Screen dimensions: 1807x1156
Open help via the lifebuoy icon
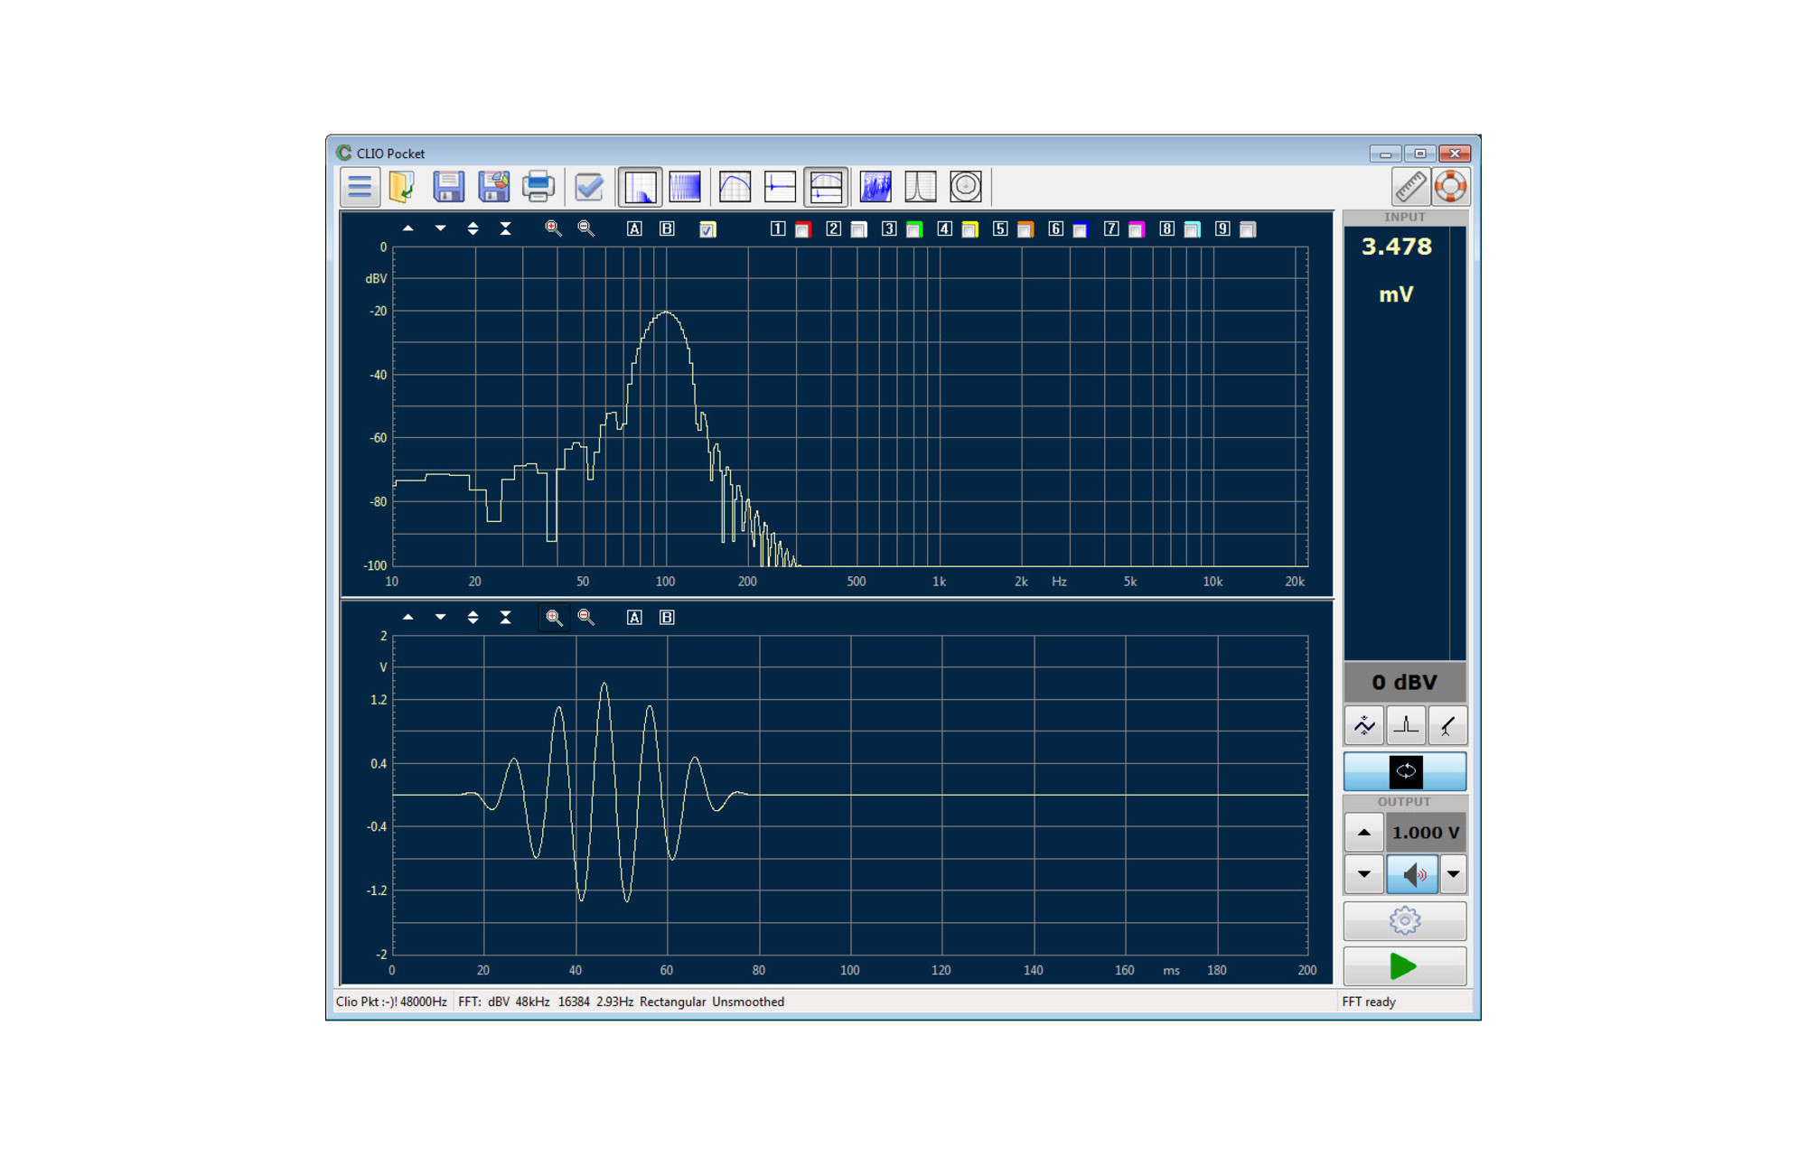tap(1452, 186)
